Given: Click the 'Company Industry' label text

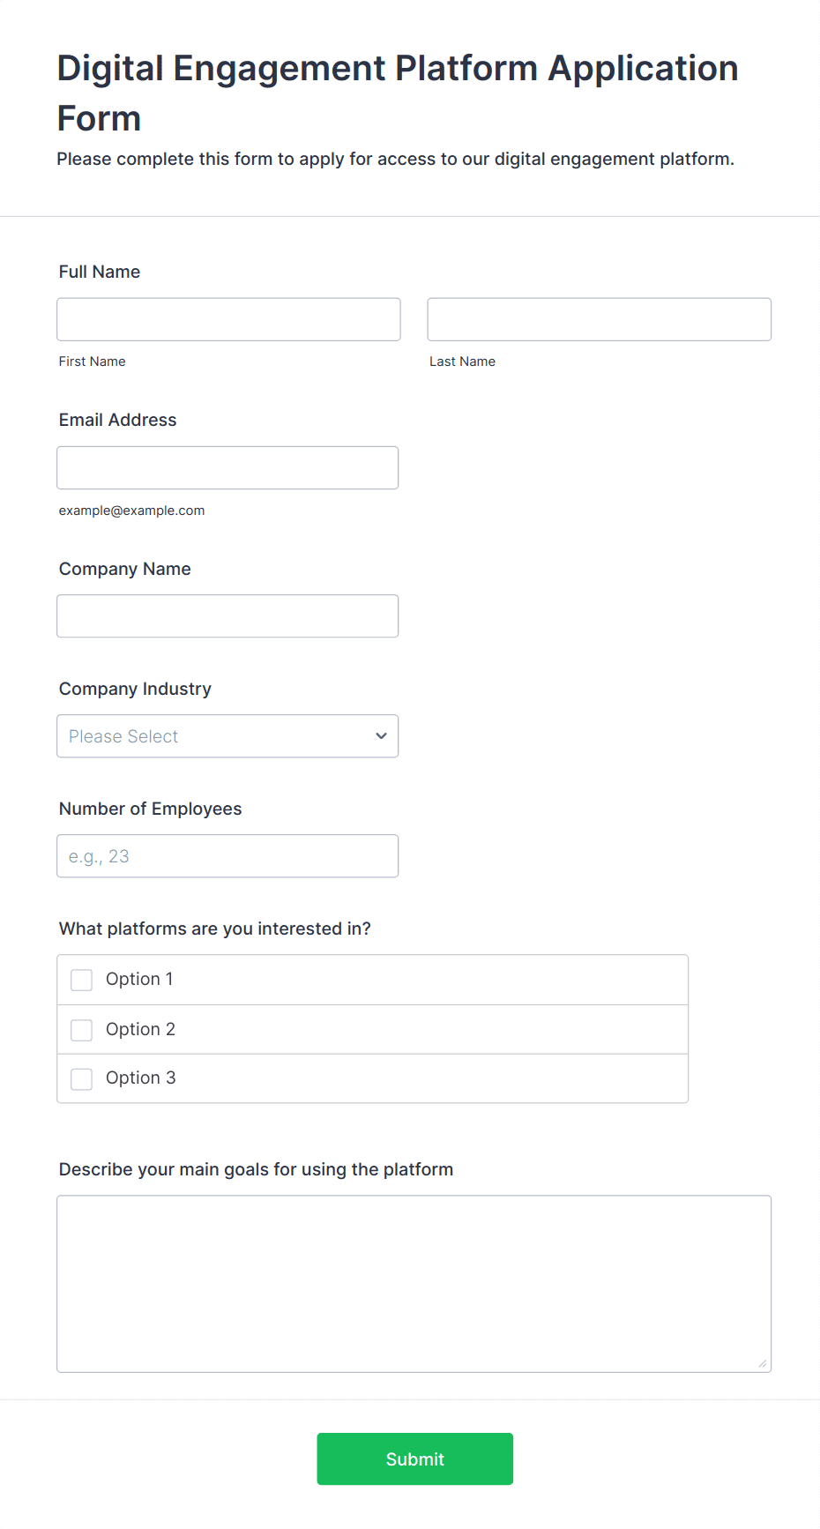Looking at the screenshot, I should (135, 689).
